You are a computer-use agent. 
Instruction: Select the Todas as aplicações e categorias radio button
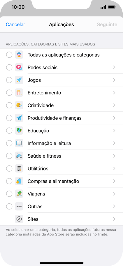click(x=9, y=55)
